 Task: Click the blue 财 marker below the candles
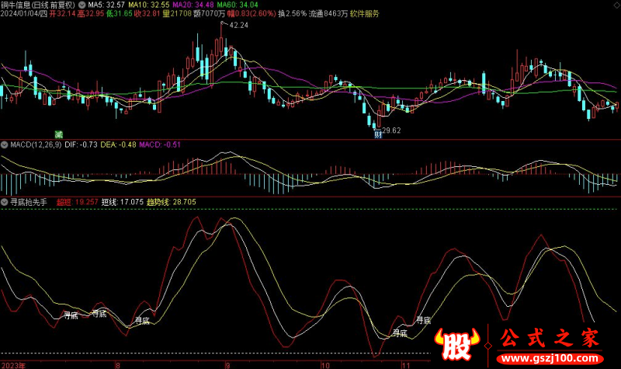(x=378, y=134)
